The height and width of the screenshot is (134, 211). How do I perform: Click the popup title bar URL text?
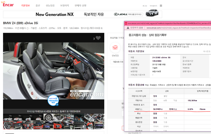(x=169, y=23)
